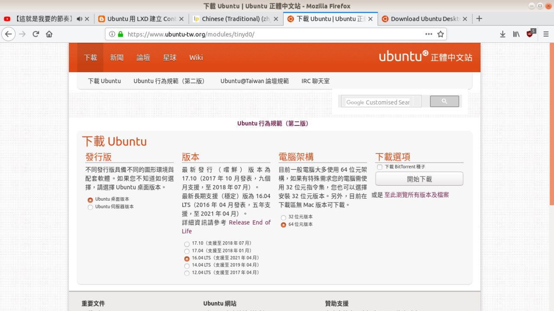Click the 開始下載 button
This screenshot has height=311, width=554.
(419, 179)
